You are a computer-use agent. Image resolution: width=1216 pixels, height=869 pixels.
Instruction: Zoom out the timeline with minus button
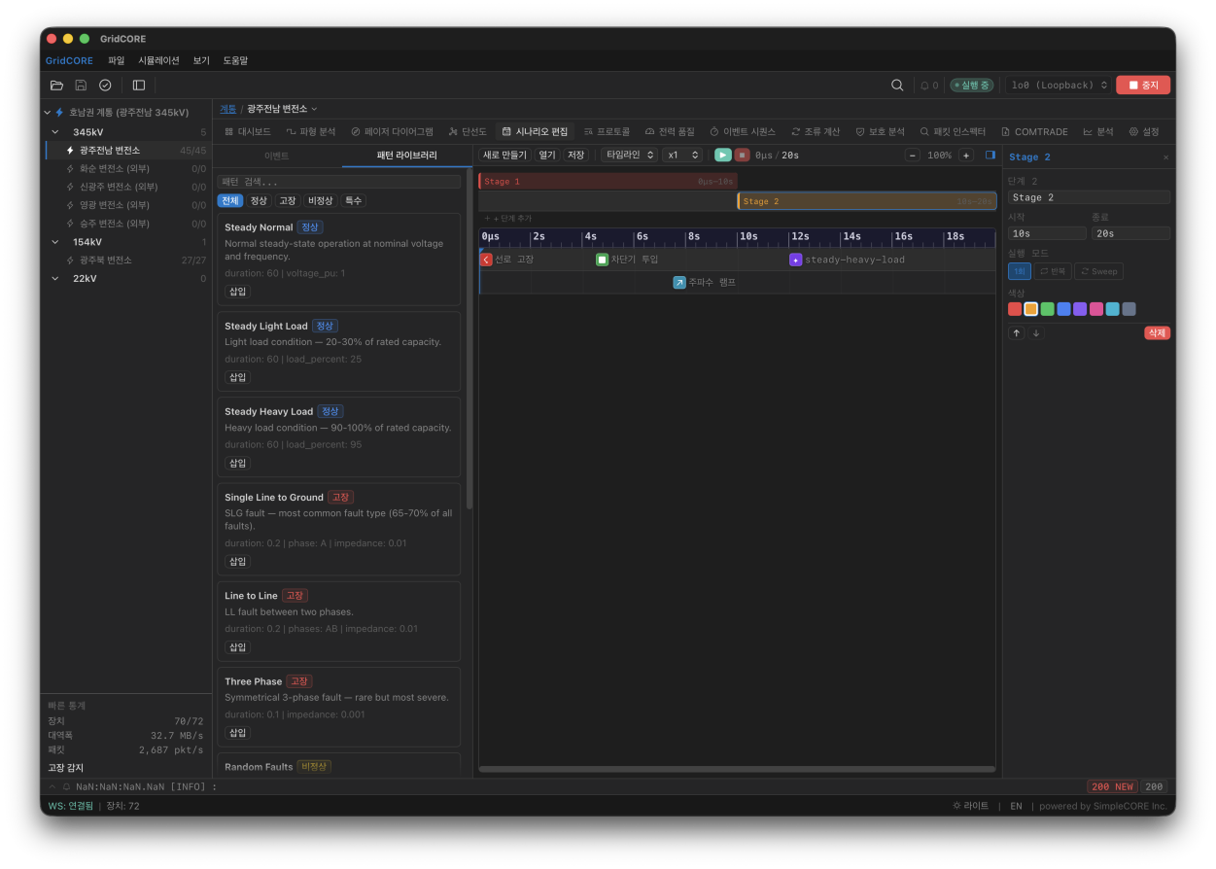[x=913, y=156]
